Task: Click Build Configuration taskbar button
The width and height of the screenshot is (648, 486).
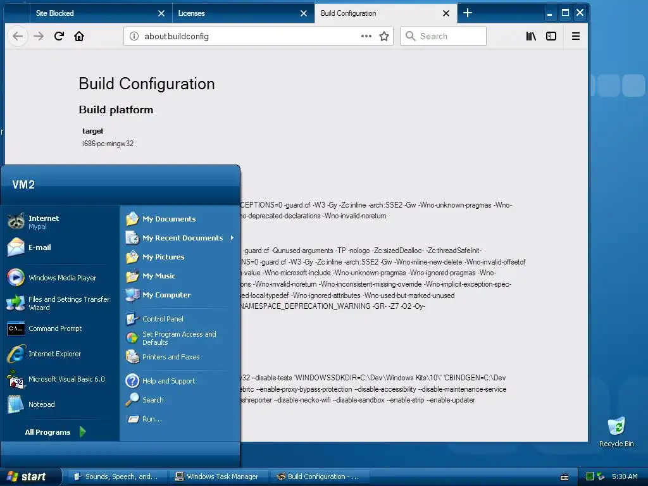Action: [x=320, y=477]
